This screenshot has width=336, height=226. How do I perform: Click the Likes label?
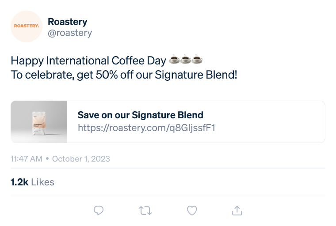pos(42,182)
